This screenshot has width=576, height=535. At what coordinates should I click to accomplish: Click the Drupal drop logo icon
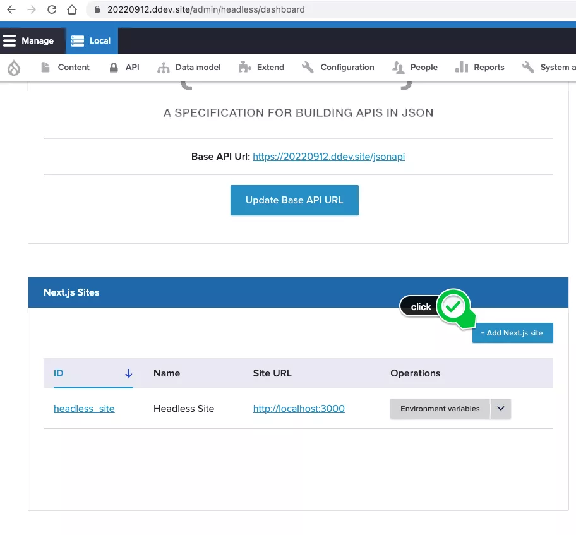click(x=14, y=68)
